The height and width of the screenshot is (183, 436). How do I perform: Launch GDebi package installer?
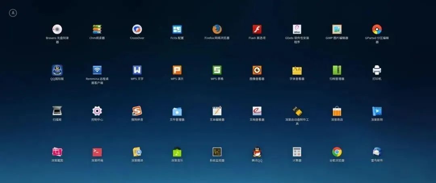pyautogui.click(x=297, y=29)
